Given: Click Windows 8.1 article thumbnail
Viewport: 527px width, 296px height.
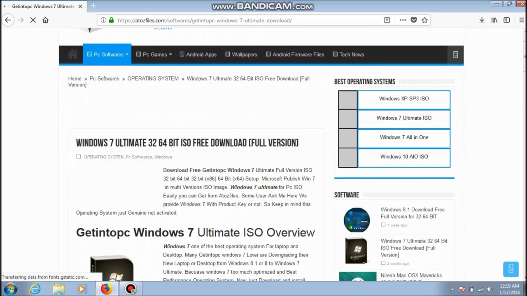Looking at the screenshot, I should tap(357, 220).
